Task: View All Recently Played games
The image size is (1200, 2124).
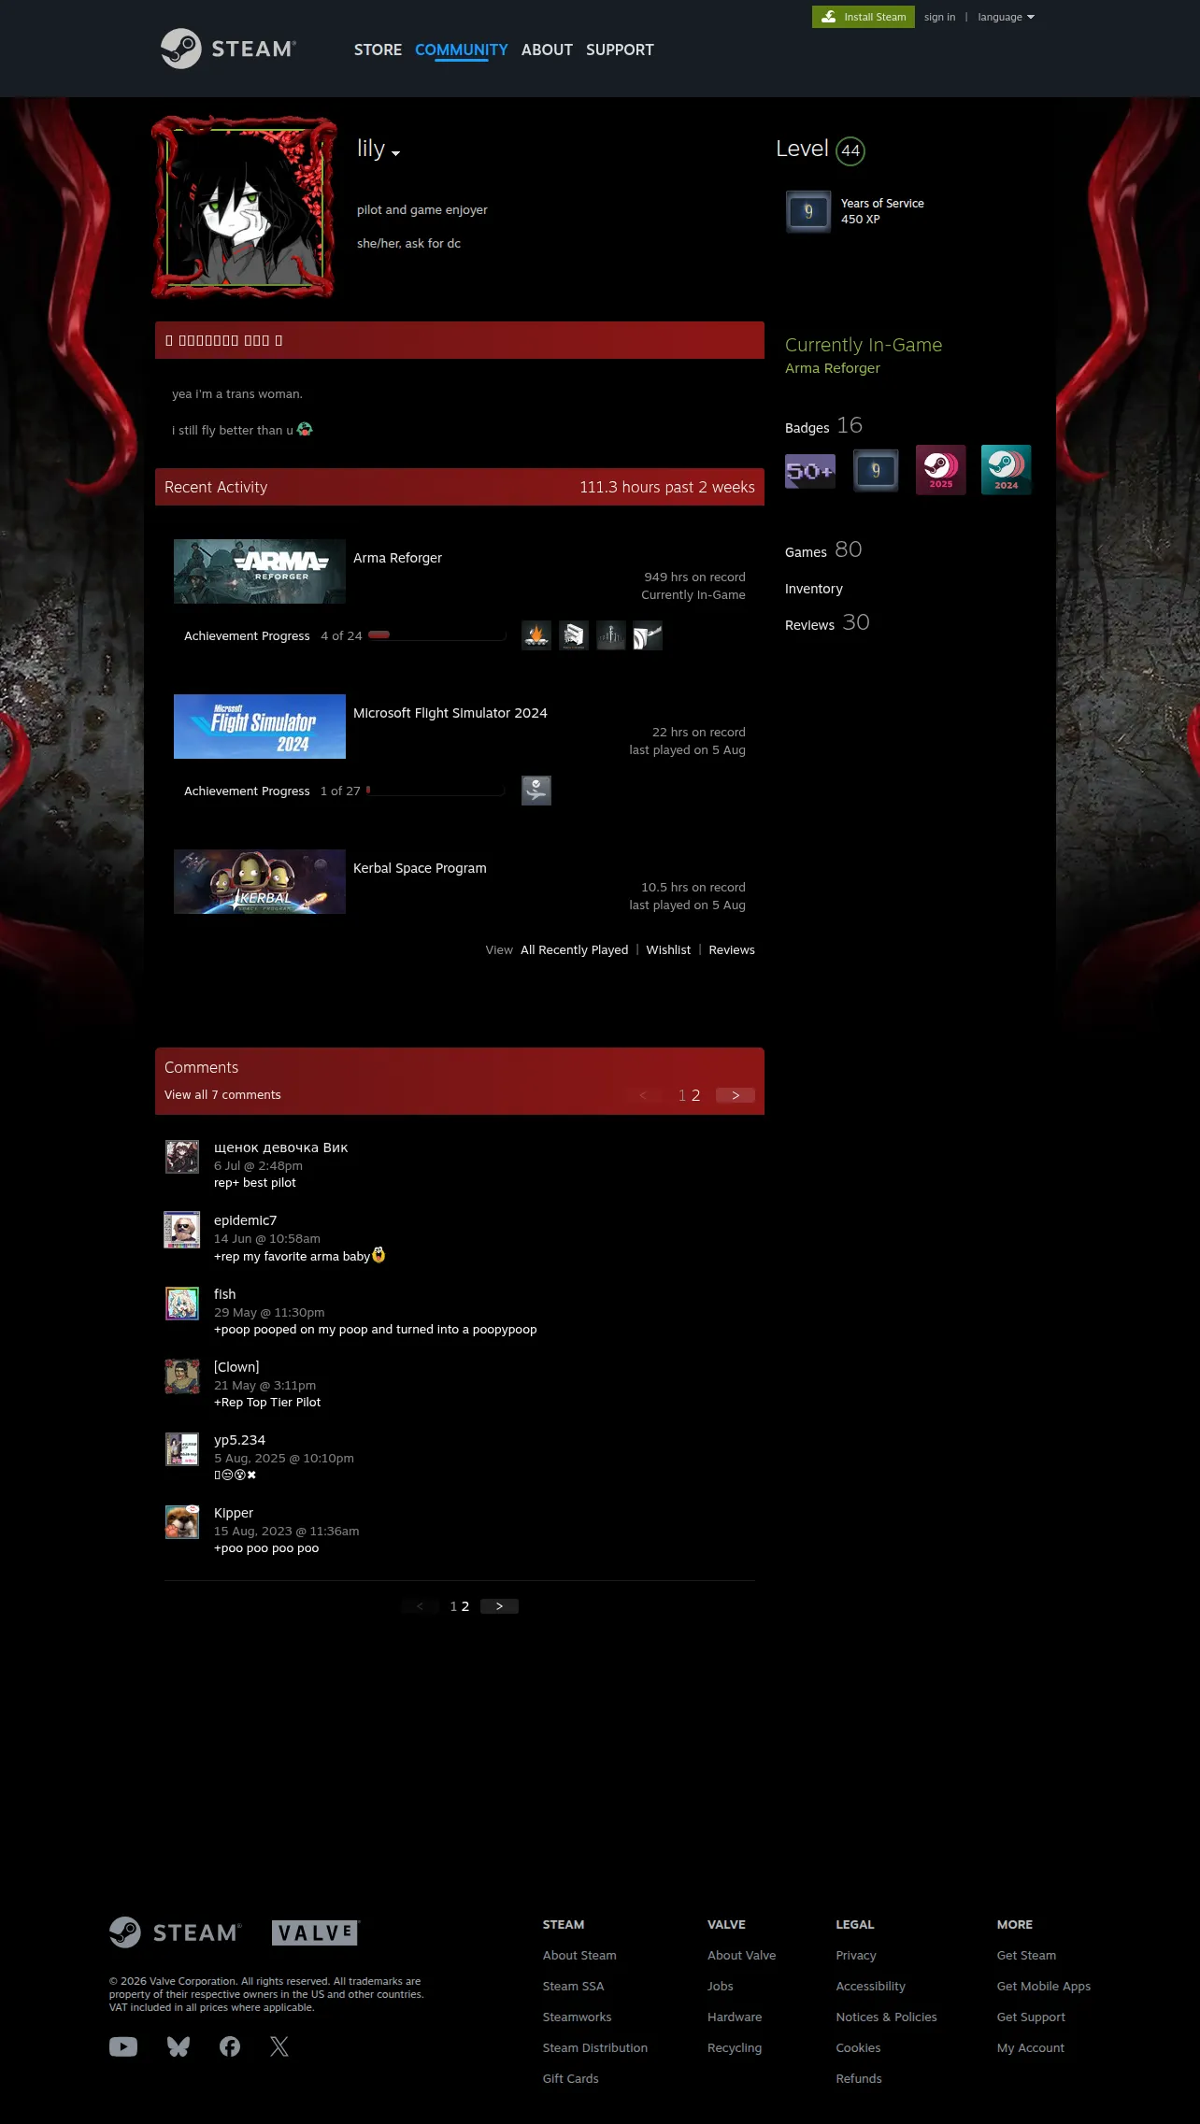Action: (x=575, y=949)
